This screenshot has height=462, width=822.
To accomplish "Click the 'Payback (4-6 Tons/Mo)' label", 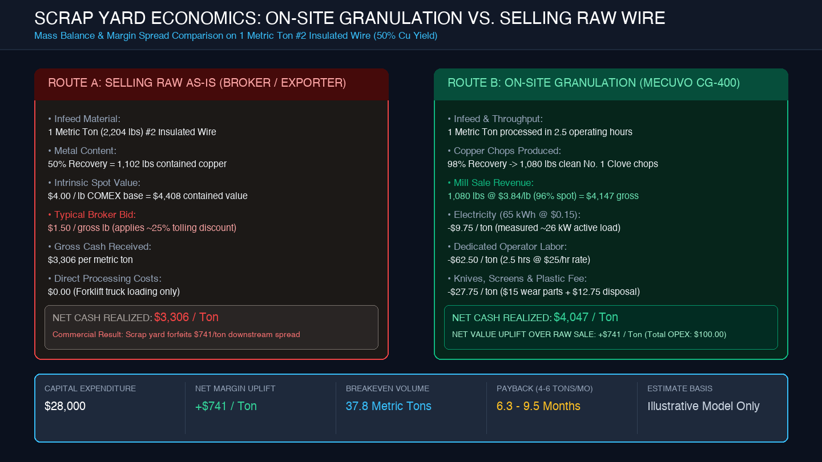I will tap(545, 388).
